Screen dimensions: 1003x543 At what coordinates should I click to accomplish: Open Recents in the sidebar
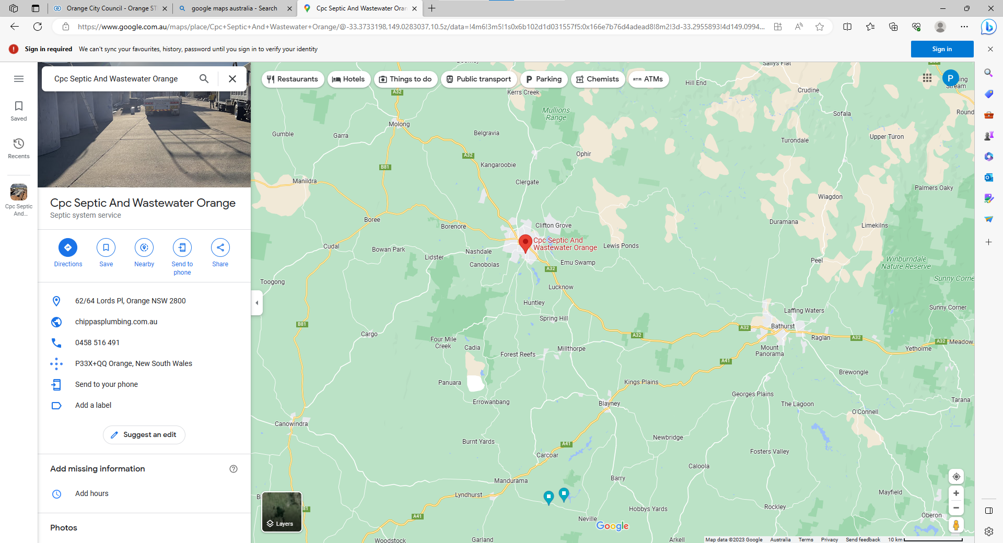19,149
